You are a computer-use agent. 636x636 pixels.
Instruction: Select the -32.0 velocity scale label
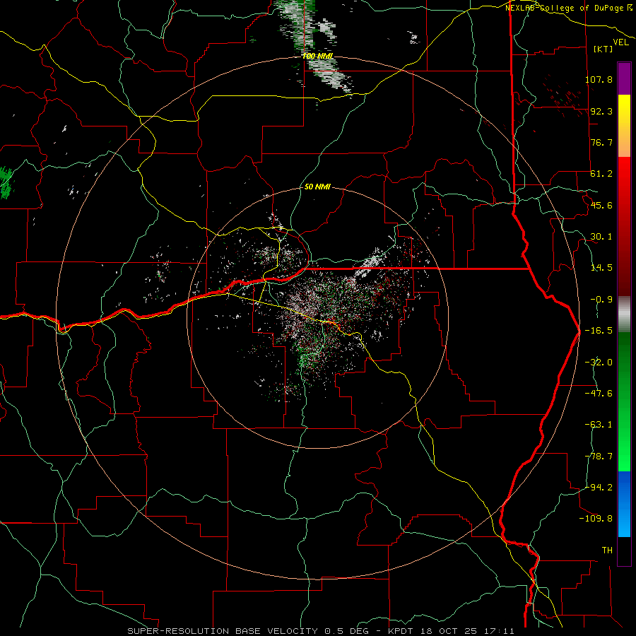click(599, 363)
